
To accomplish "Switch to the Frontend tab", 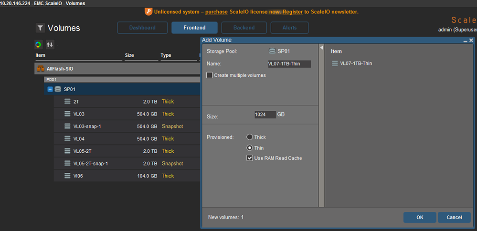I will tap(194, 28).
